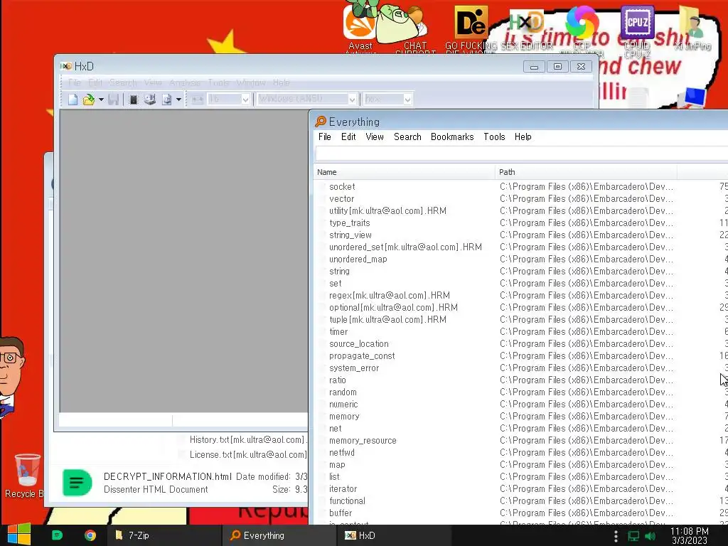Select 'License.txt[mk.ultra@aol.com]' in 7-Zip window
This screenshot has width=728, height=546.
click(x=248, y=454)
